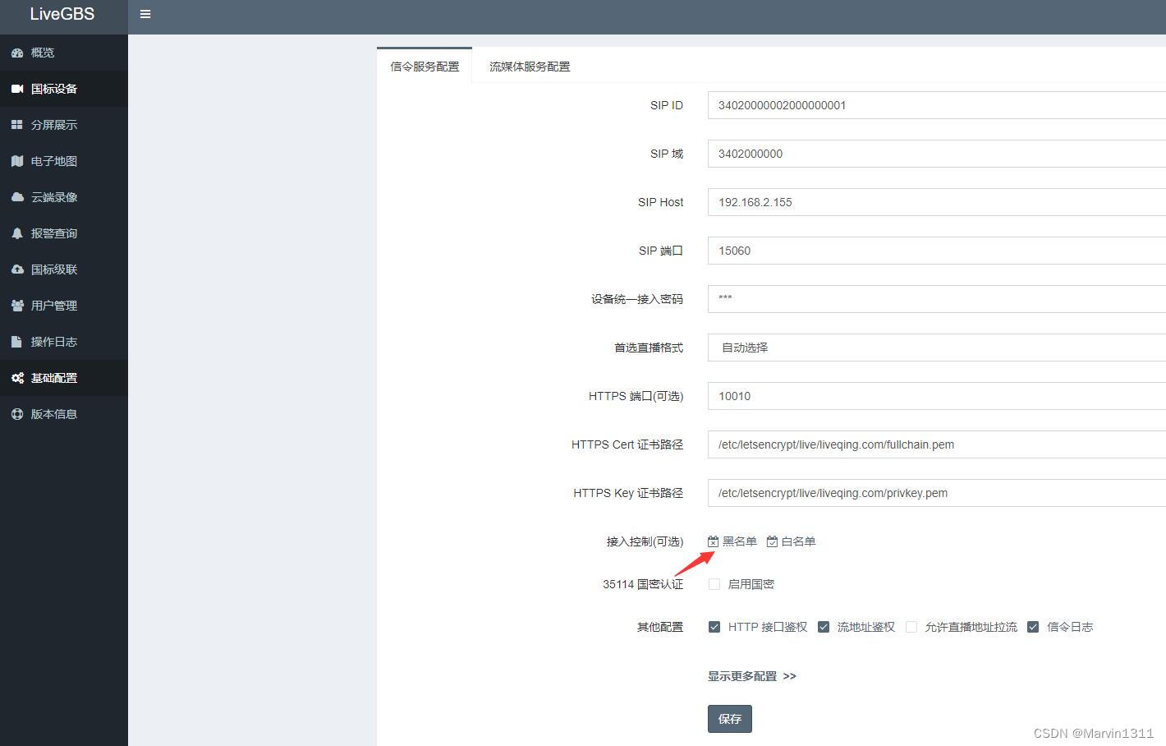Image resolution: width=1166 pixels, height=746 pixels.
Task: Open the 国标设备 menu item
Action: [x=64, y=89]
